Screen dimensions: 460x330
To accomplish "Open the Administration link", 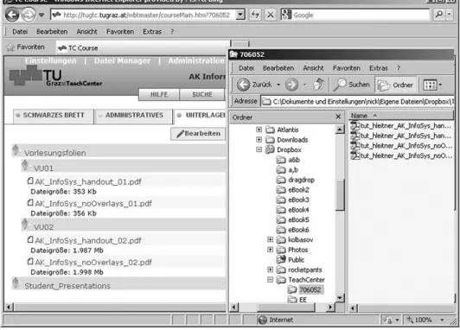I will pos(196,60).
